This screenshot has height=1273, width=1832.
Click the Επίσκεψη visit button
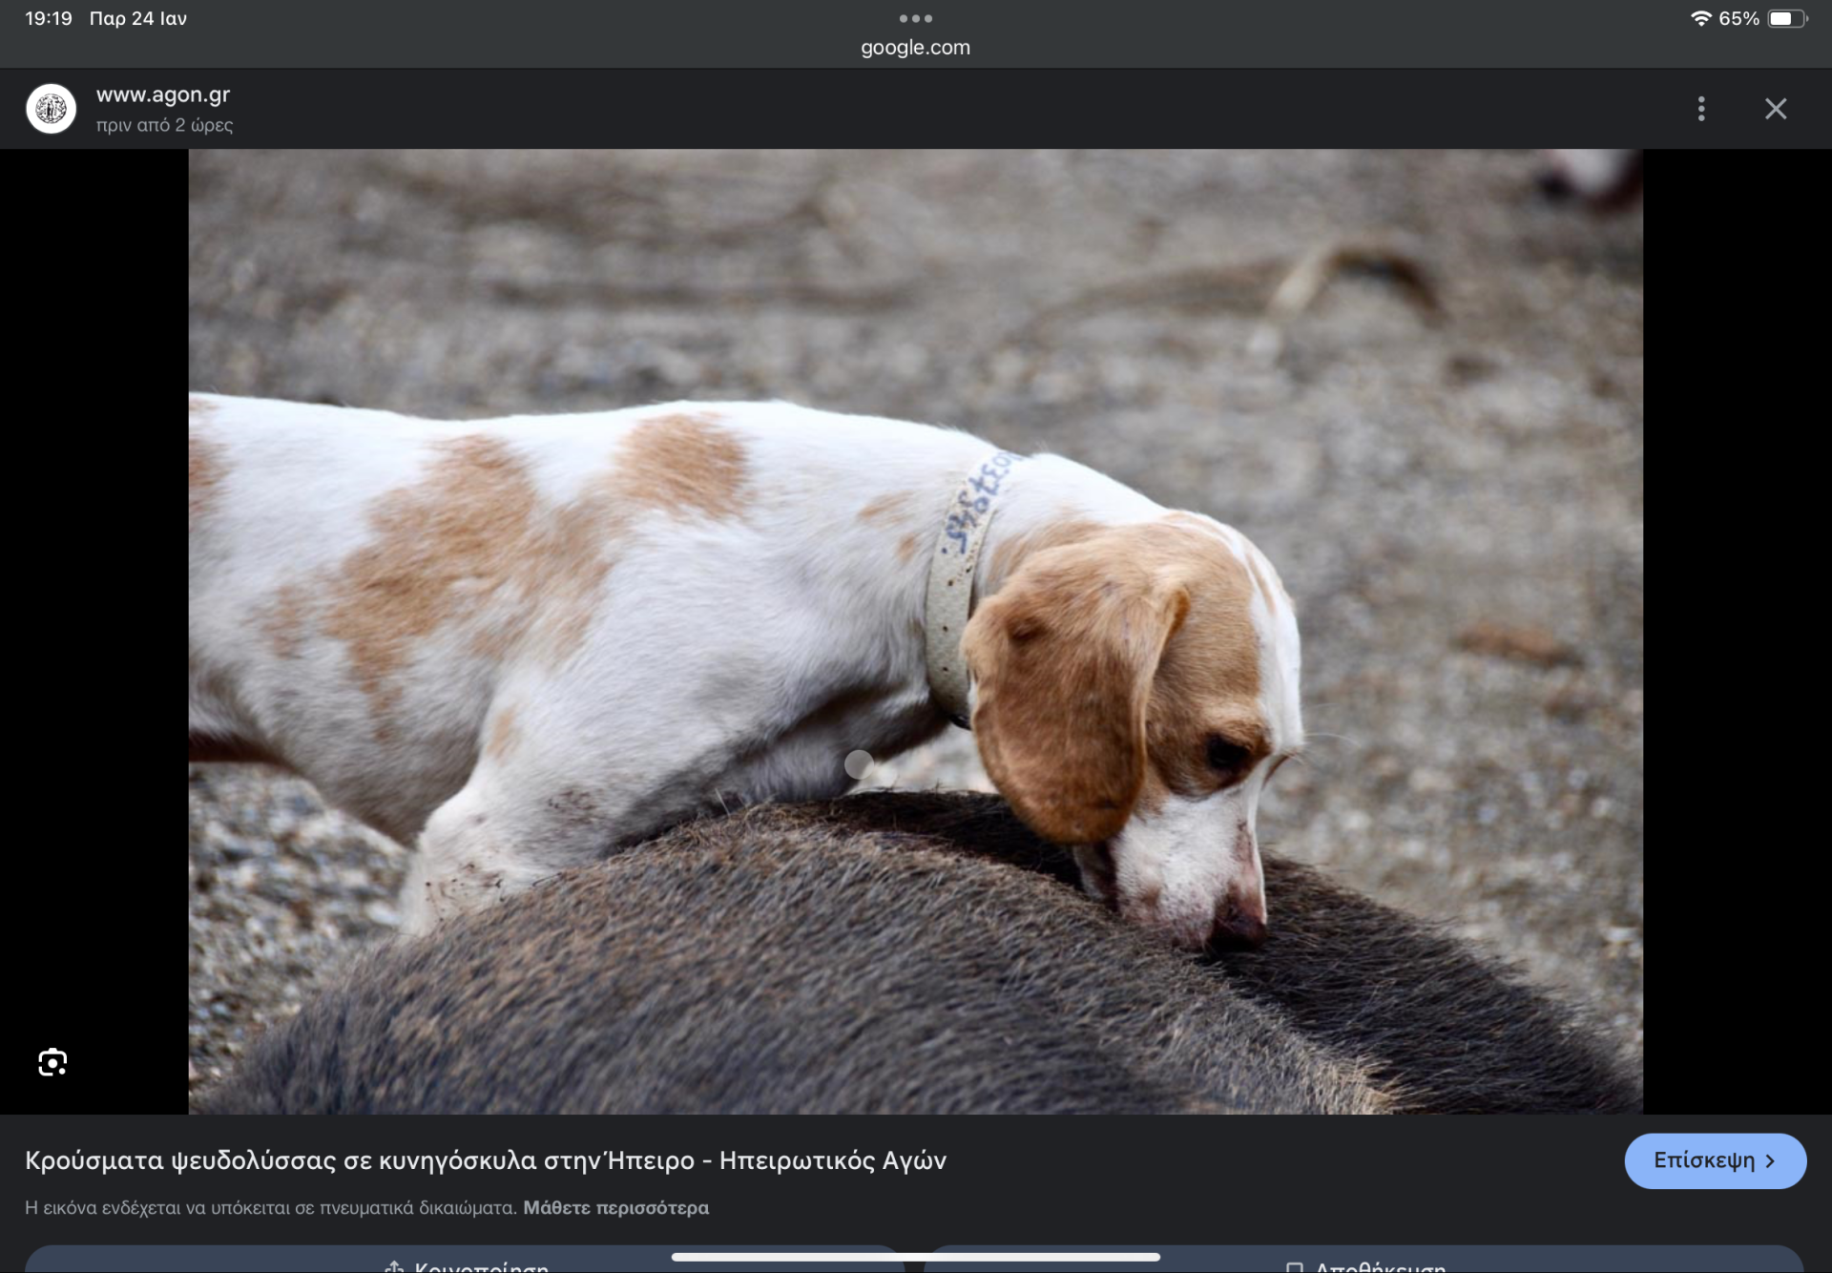[x=1714, y=1160]
